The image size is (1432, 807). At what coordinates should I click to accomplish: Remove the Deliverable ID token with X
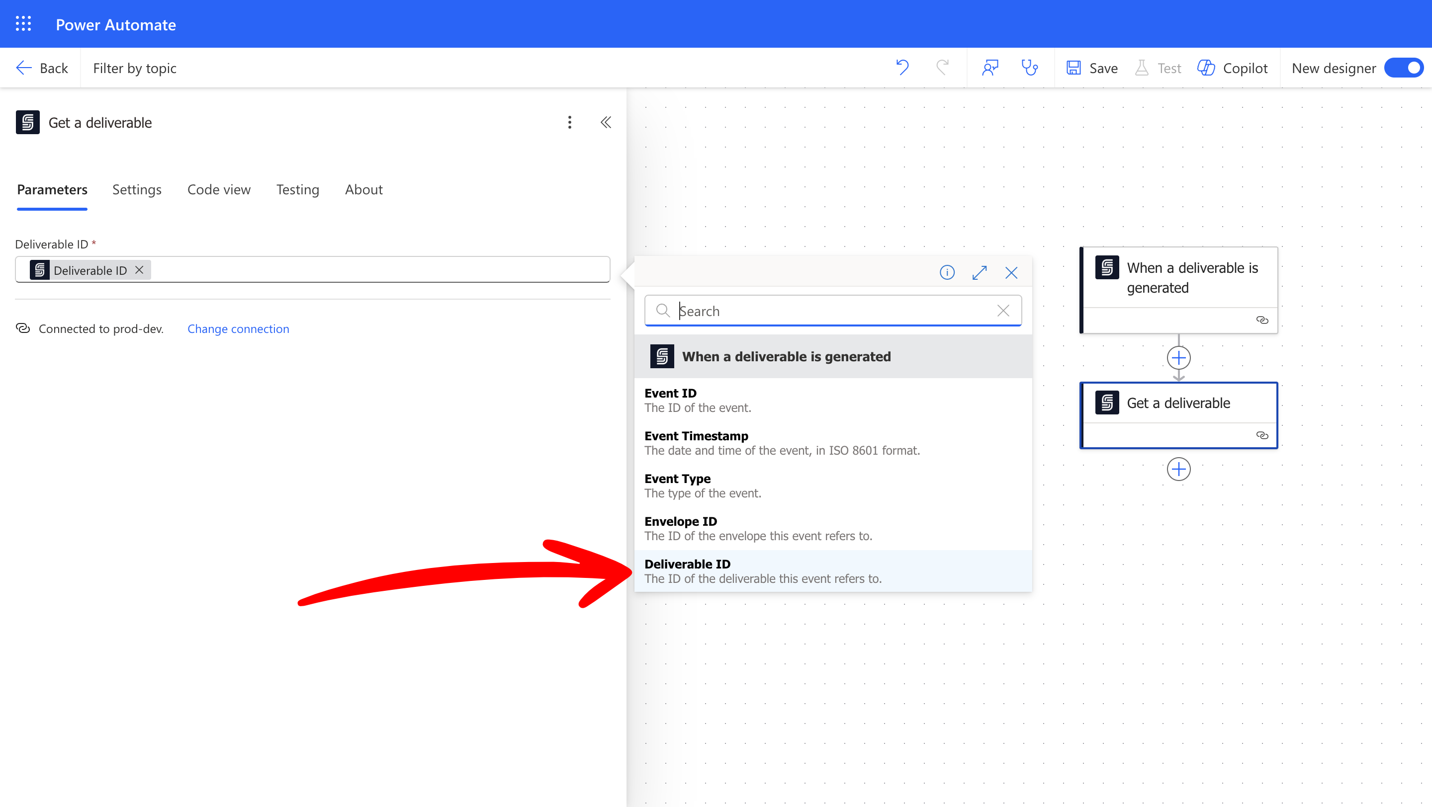(x=140, y=270)
